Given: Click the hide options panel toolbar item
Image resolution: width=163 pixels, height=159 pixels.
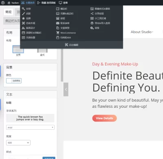Looking at the screenshot, I should tap(46, 3).
